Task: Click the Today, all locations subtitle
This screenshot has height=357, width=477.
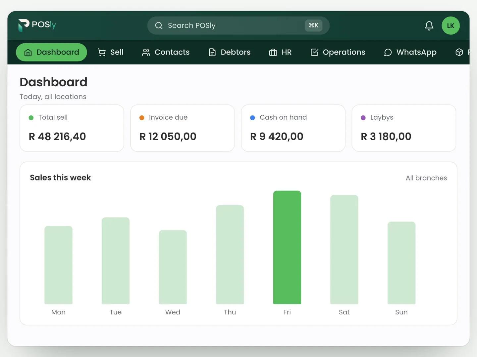Action: (53, 97)
